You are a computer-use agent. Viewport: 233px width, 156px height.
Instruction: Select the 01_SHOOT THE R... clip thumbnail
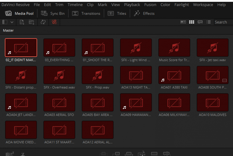(98, 48)
